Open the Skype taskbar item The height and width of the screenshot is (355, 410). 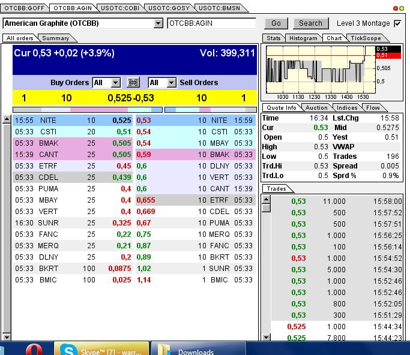tap(101, 349)
